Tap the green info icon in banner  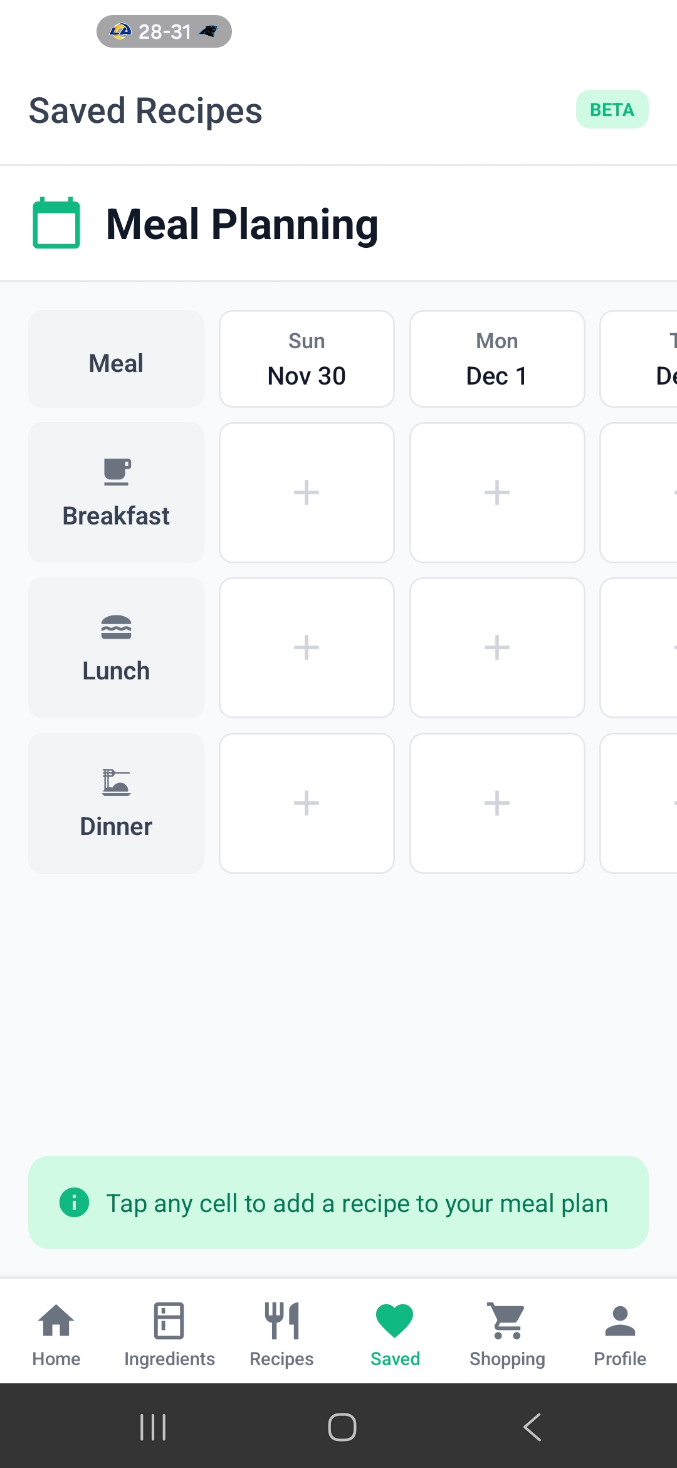[75, 1202]
